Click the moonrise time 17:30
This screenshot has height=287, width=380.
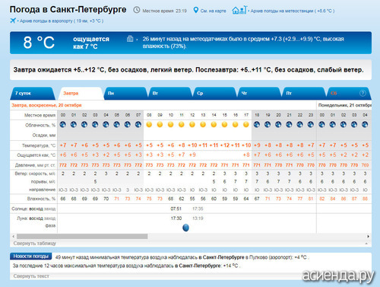[176, 218]
